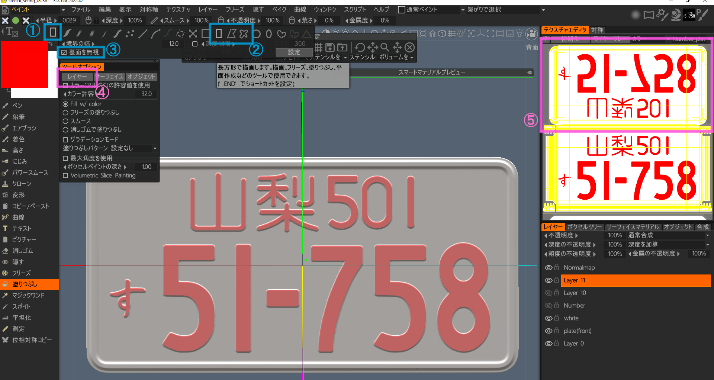Open the ステンシル: ボリュームを dropdown
Screen dimensions: 714x380
point(381,57)
